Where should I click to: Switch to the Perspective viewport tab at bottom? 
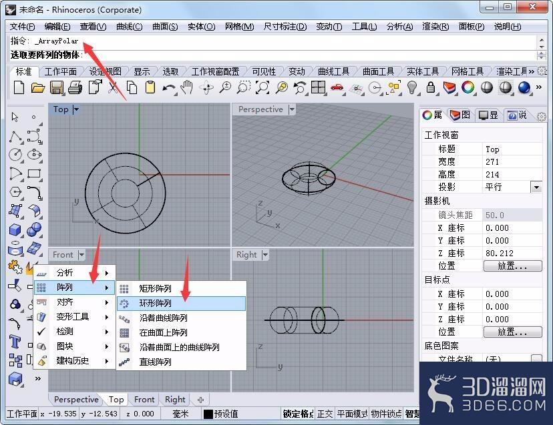tap(76, 400)
